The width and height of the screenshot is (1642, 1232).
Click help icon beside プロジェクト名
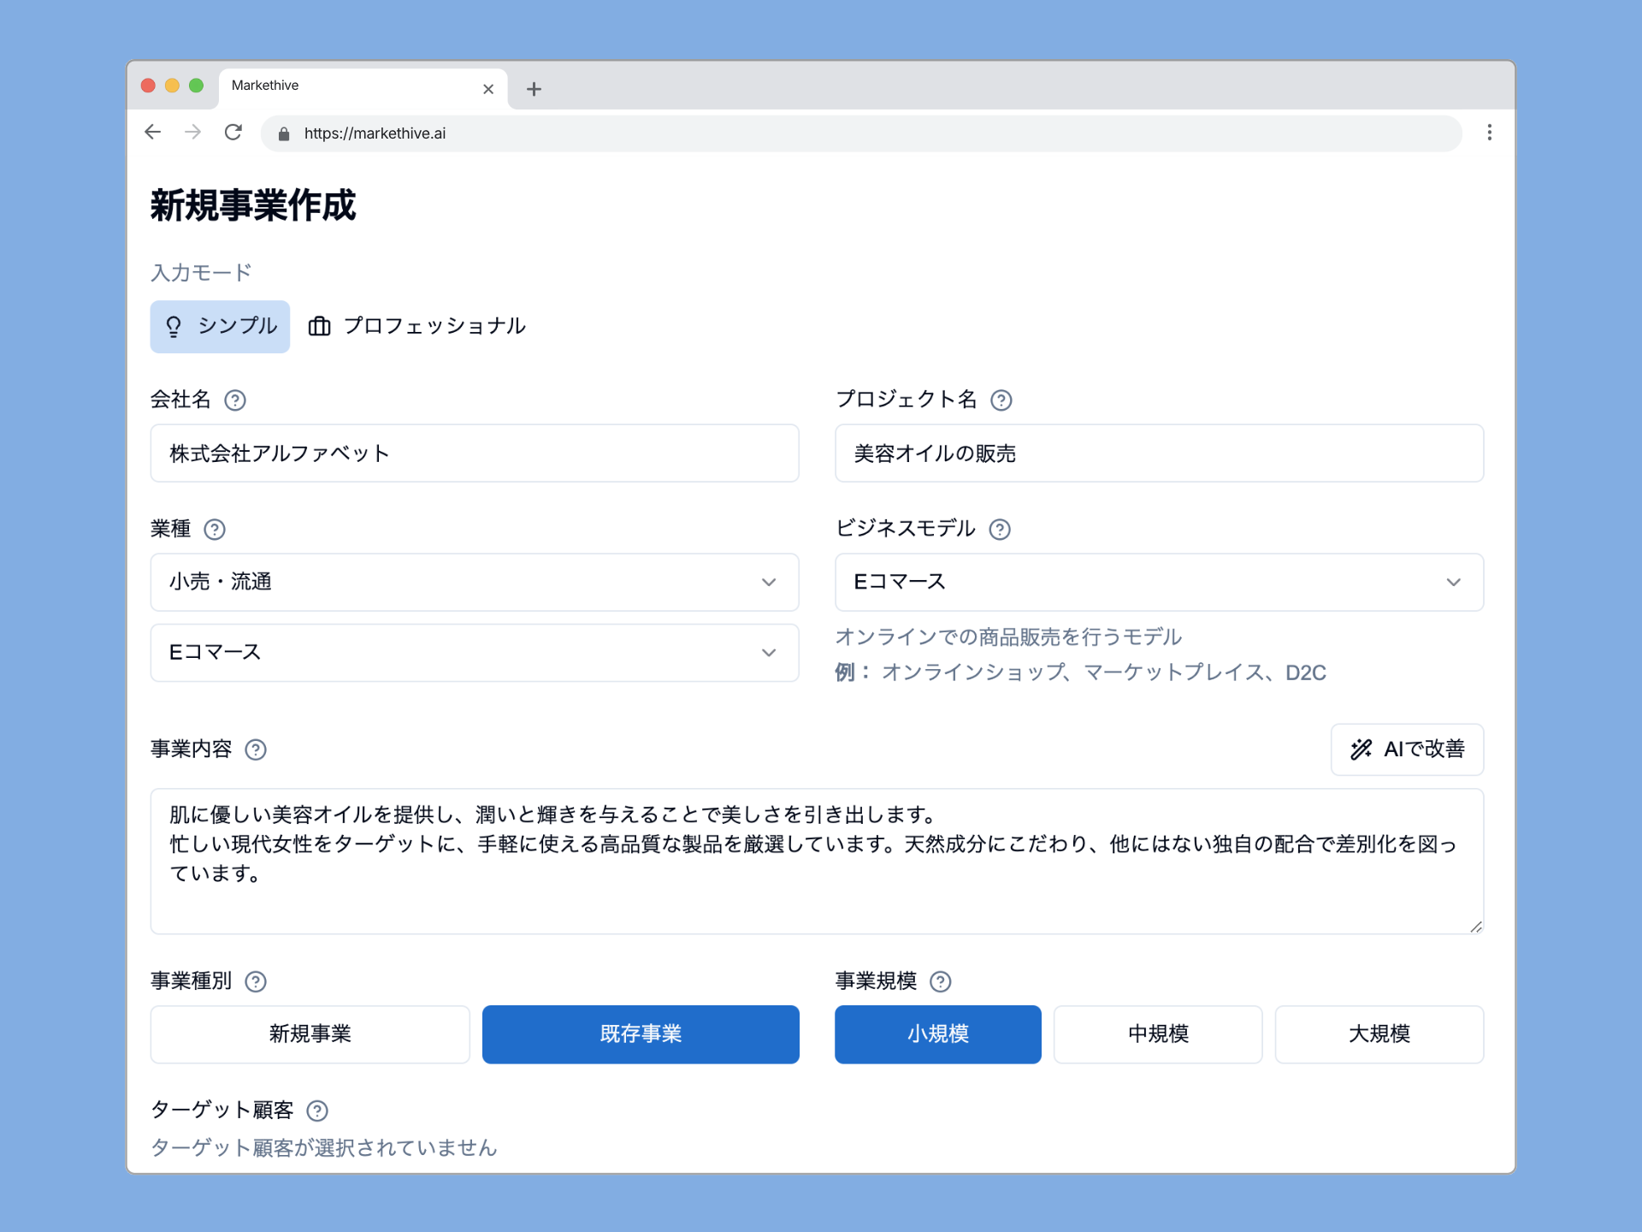[1001, 400]
